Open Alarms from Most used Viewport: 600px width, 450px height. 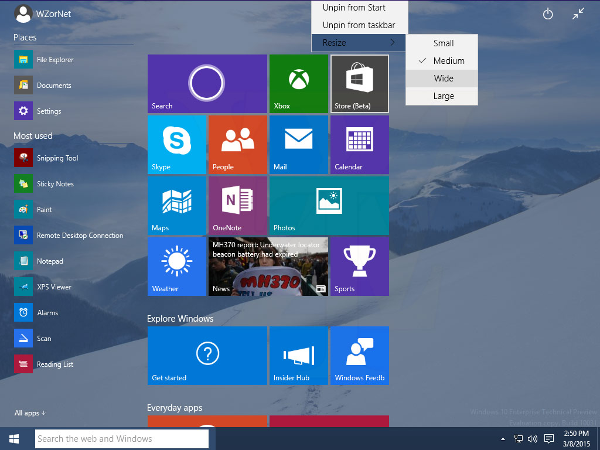pyautogui.click(x=36, y=312)
